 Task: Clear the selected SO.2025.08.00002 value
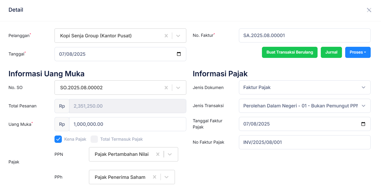coord(166,87)
